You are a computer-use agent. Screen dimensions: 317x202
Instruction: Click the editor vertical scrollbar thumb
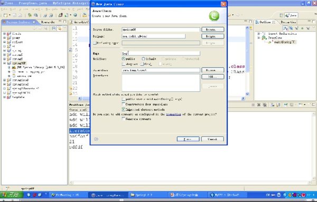(x=247, y=51)
